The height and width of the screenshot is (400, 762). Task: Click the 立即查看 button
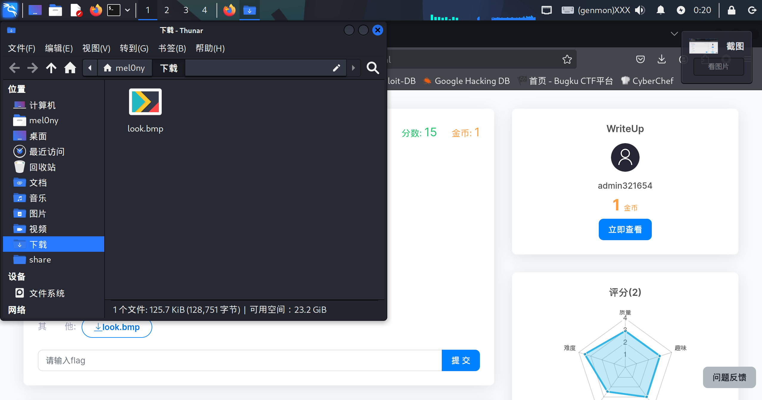click(x=625, y=229)
